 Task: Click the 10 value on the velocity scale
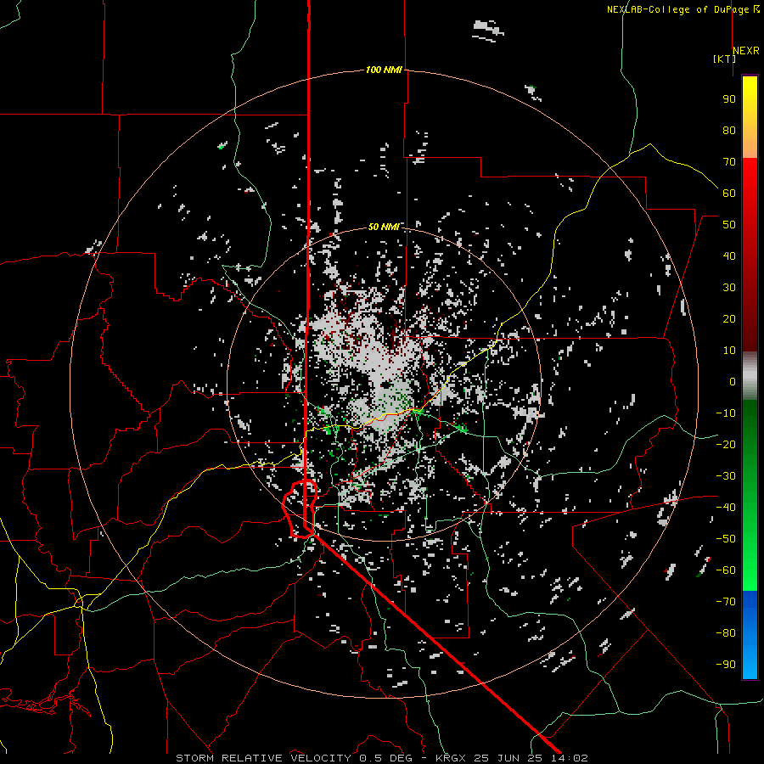click(x=729, y=351)
